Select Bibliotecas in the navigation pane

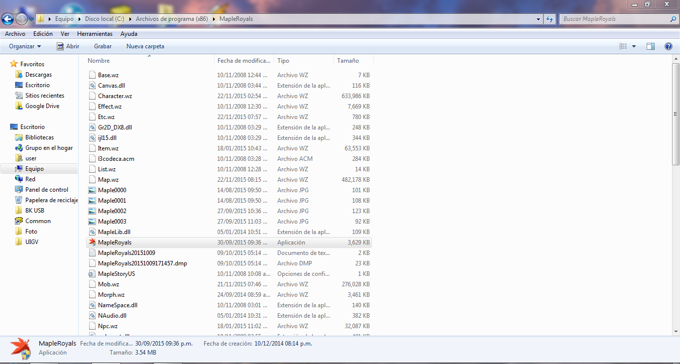click(39, 137)
